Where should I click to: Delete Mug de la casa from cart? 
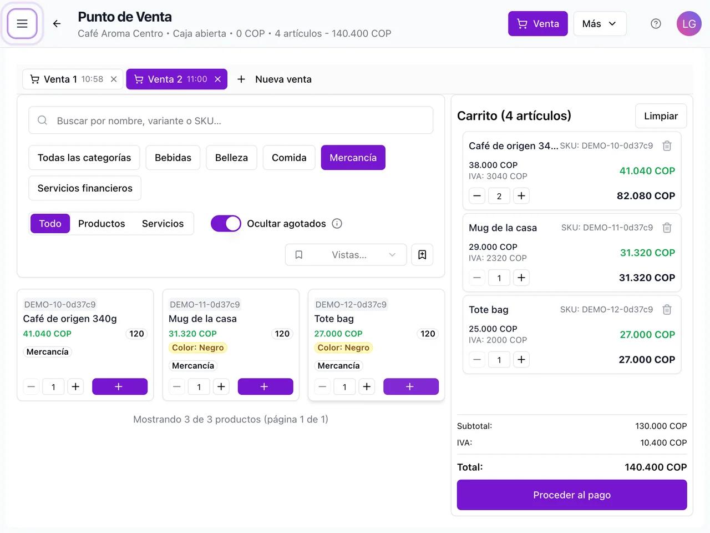(x=667, y=228)
